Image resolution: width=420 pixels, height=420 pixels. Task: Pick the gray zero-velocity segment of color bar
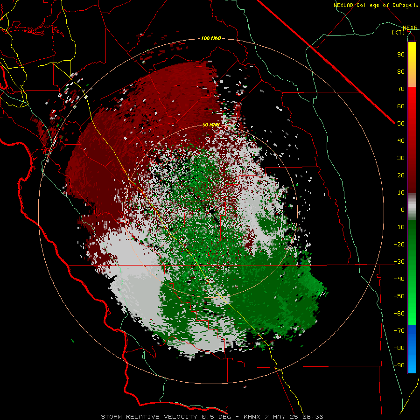412,207
